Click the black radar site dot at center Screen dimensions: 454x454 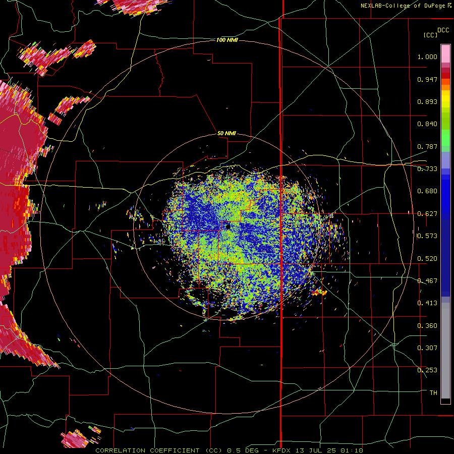pyautogui.click(x=228, y=226)
